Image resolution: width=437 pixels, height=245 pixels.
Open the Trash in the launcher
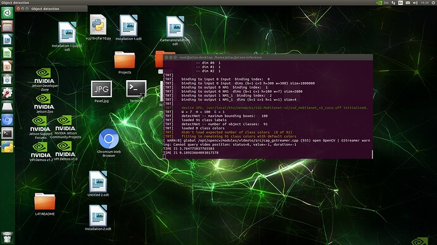pos(7,238)
